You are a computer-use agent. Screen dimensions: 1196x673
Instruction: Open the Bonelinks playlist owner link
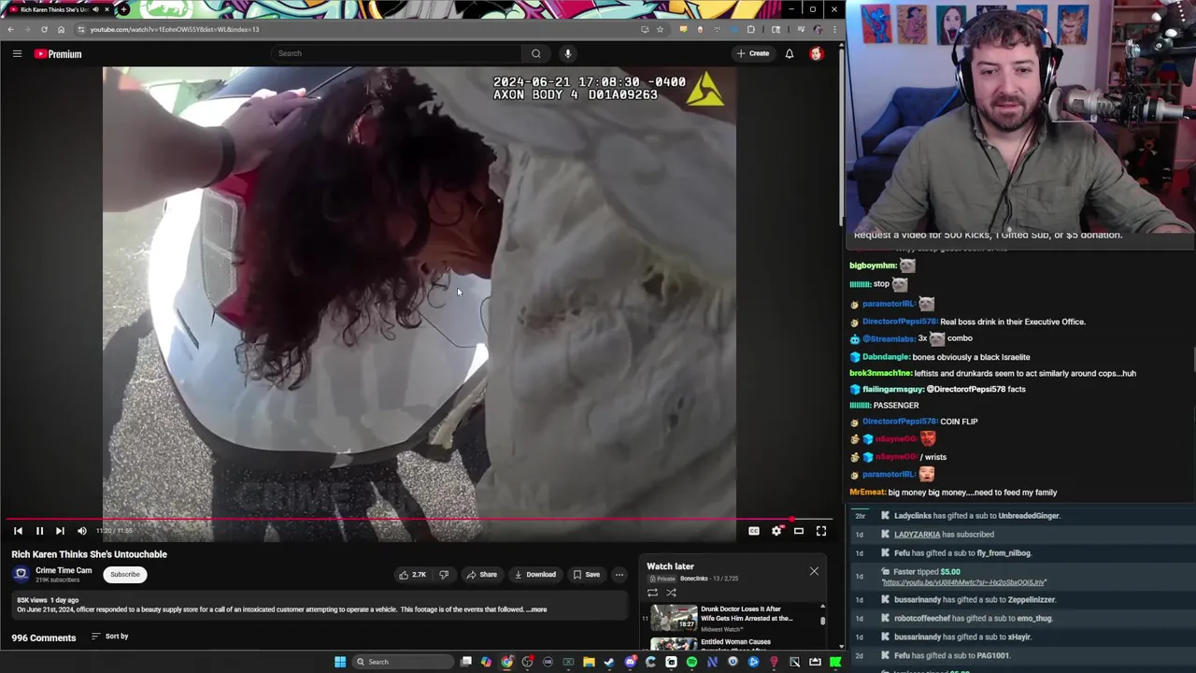tap(693, 579)
